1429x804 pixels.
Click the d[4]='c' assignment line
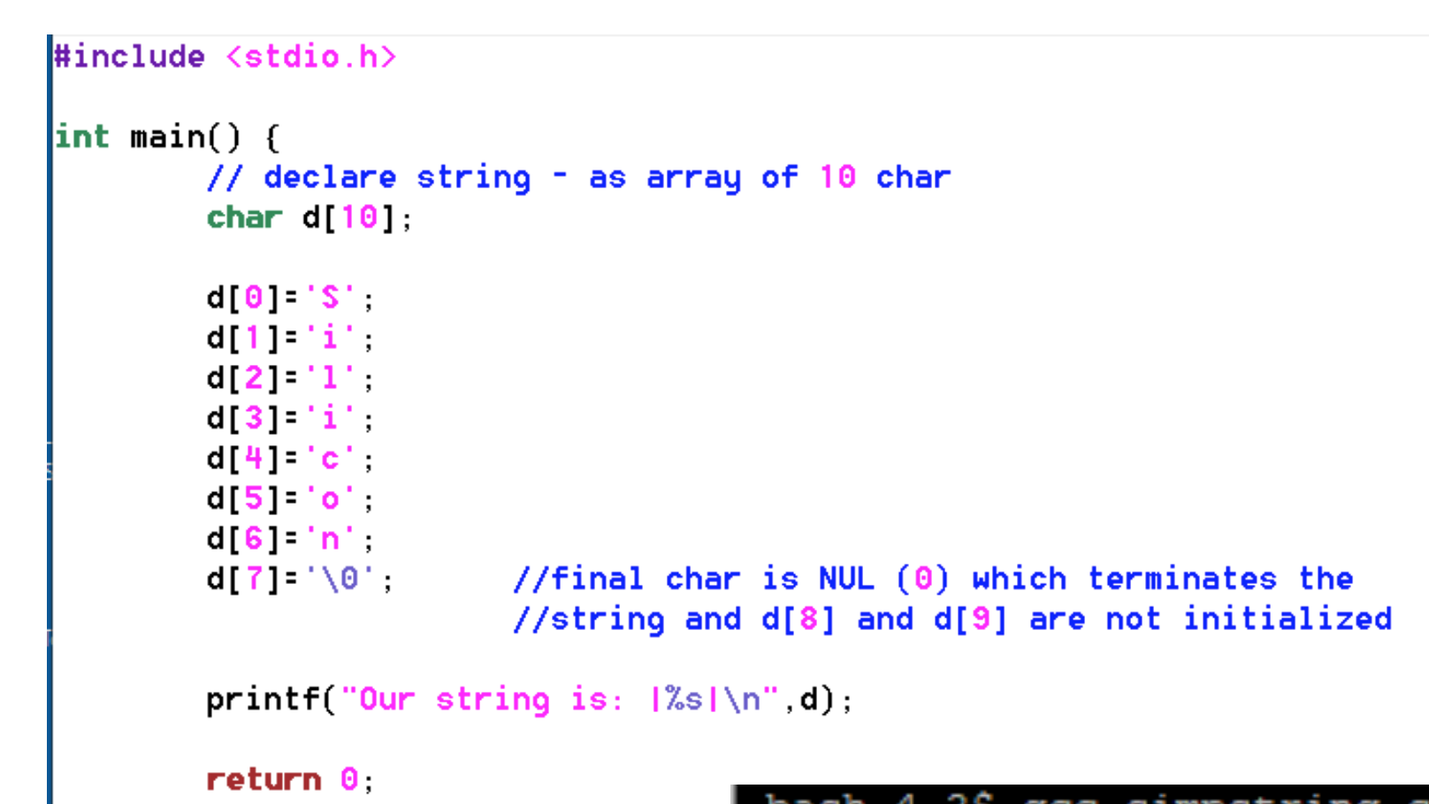(x=283, y=458)
